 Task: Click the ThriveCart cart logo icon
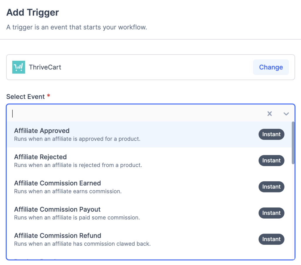19,67
